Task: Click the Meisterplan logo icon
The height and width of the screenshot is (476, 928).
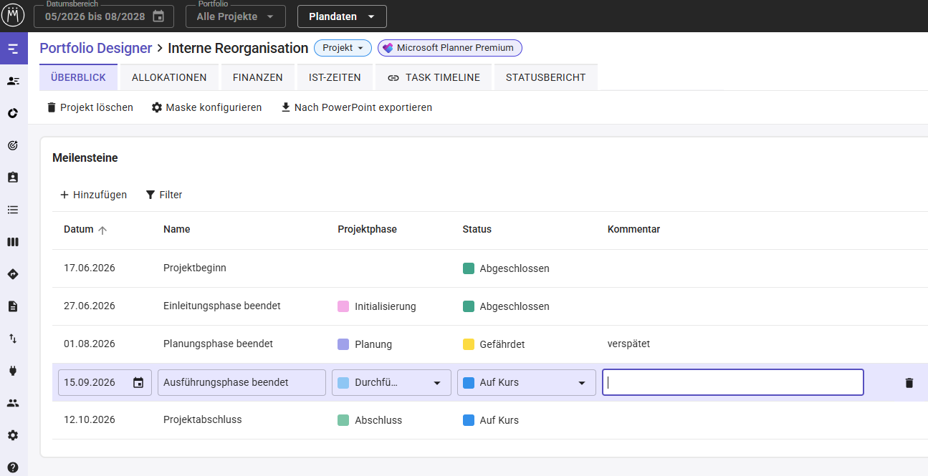Action: pyautogui.click(x=14, y=15)
